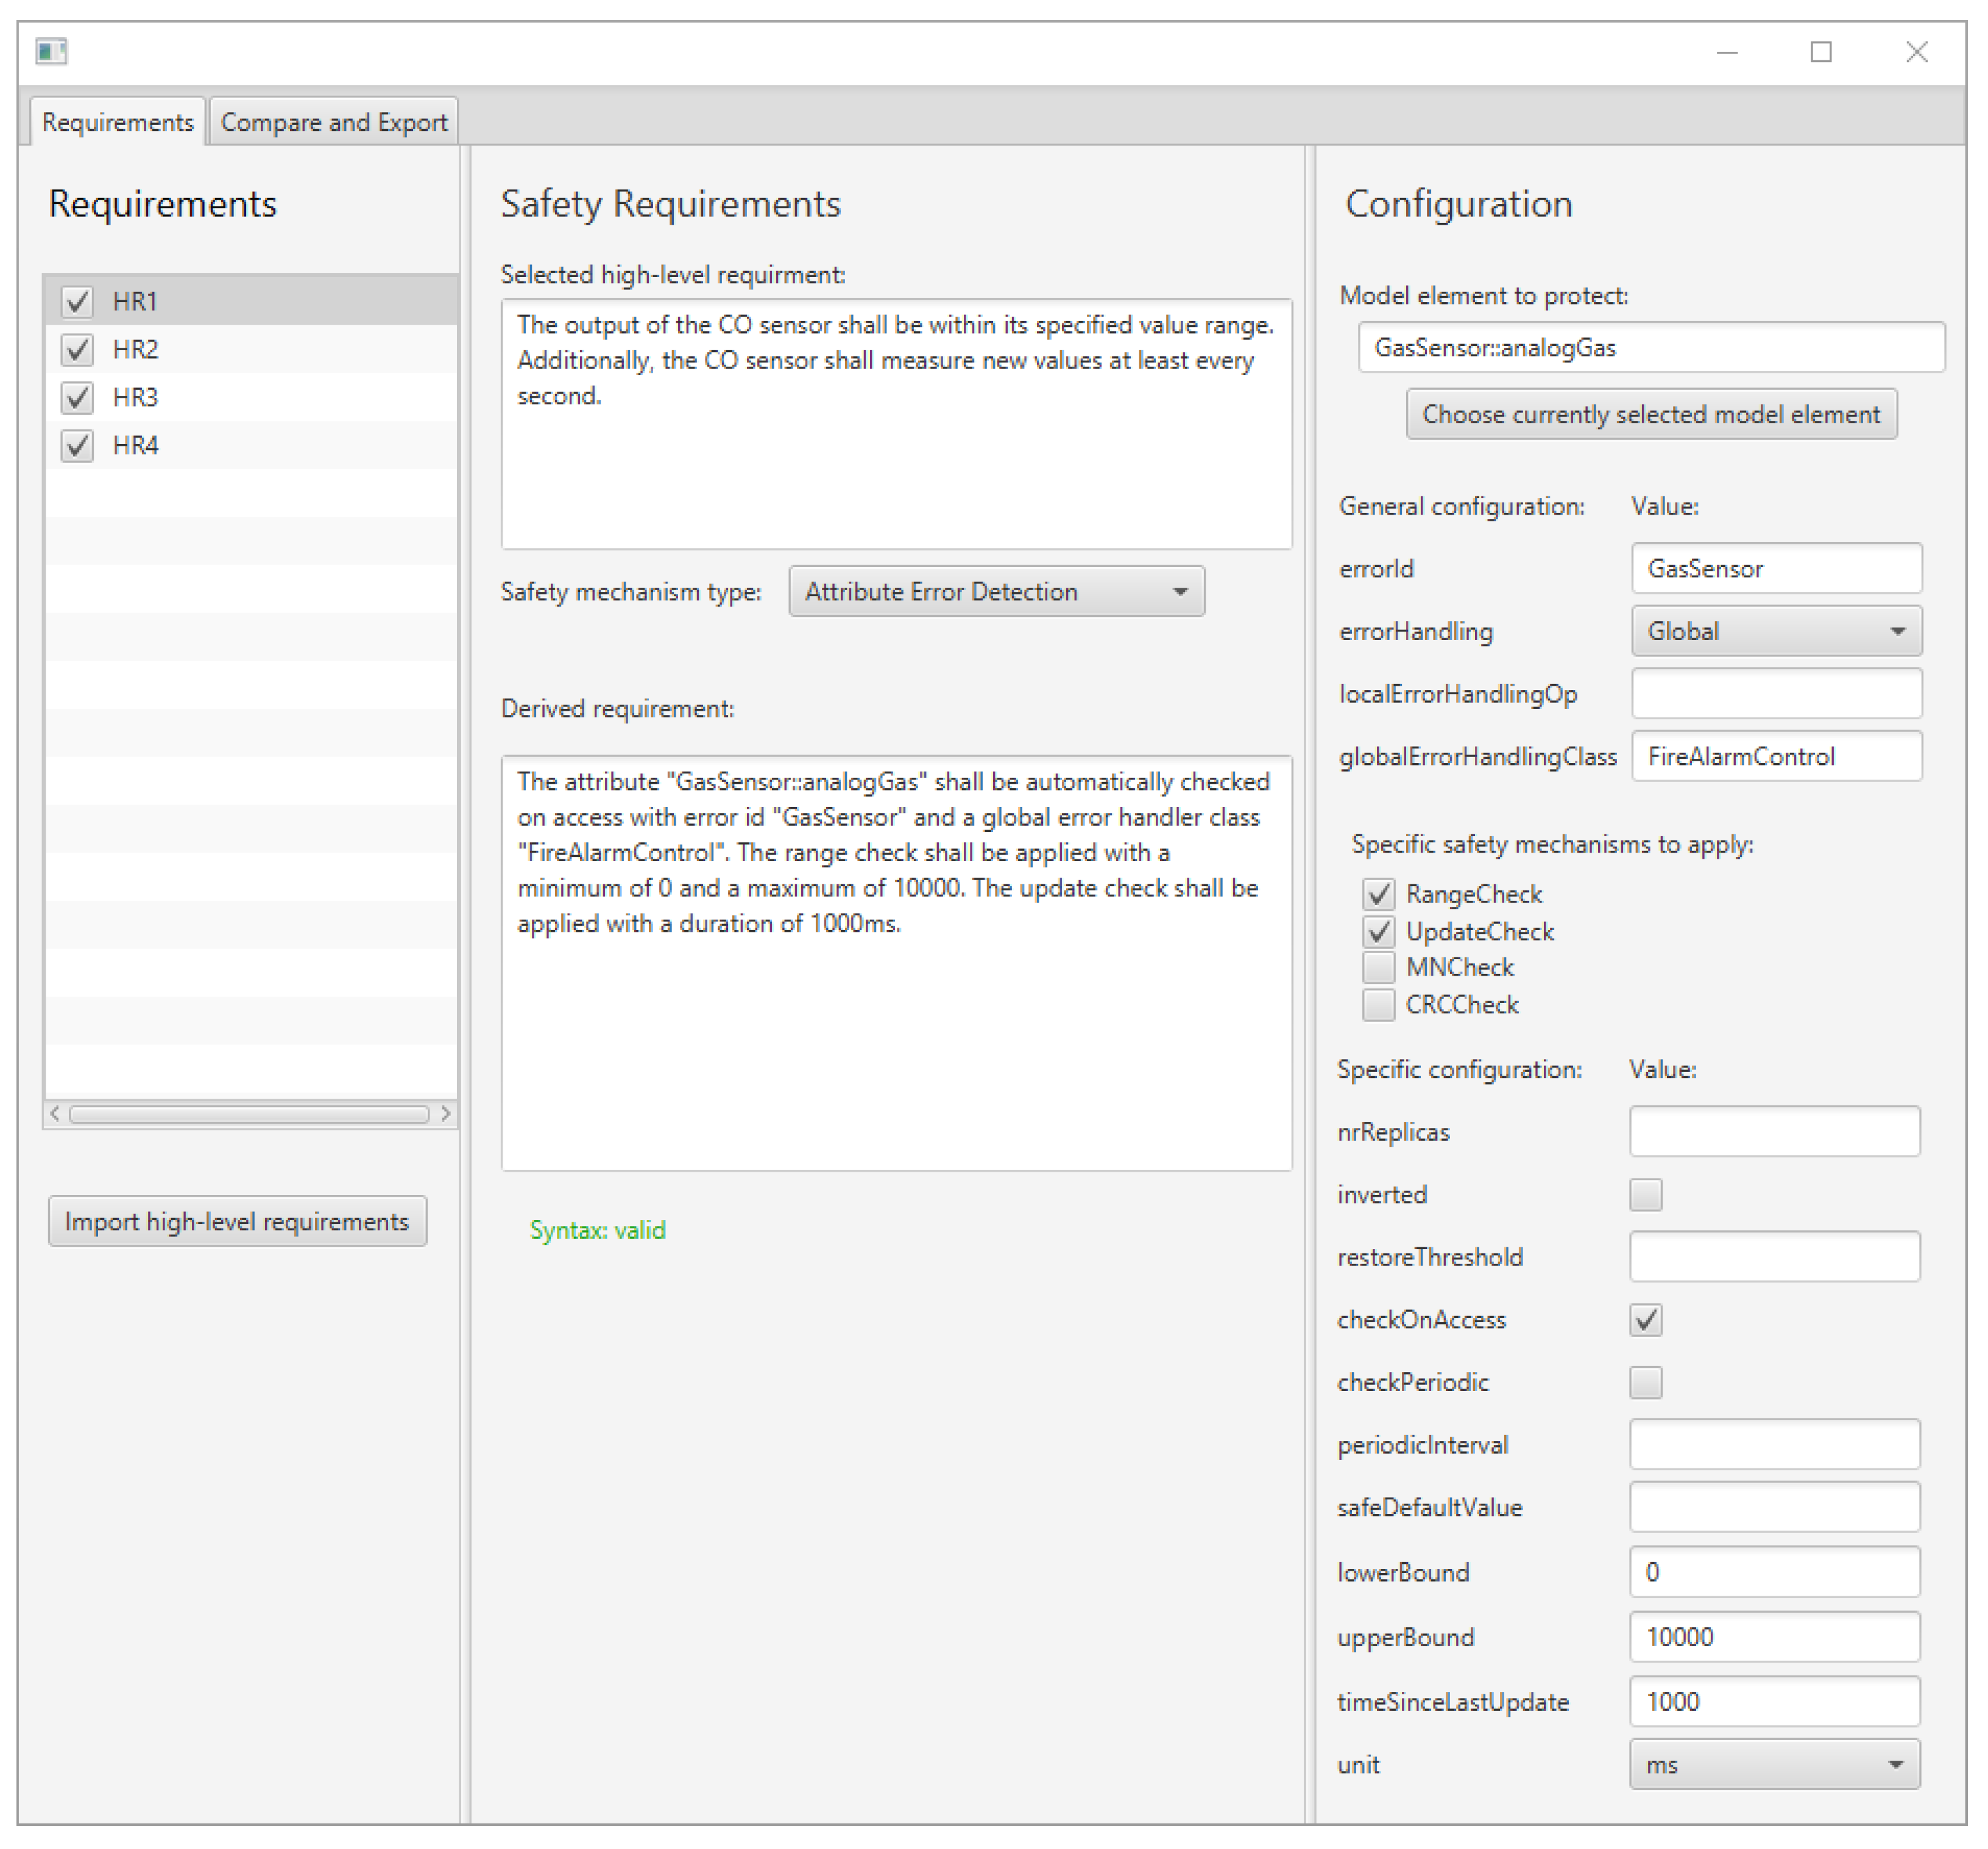Click the right scrollbar arrow of requirements list

446,1113
